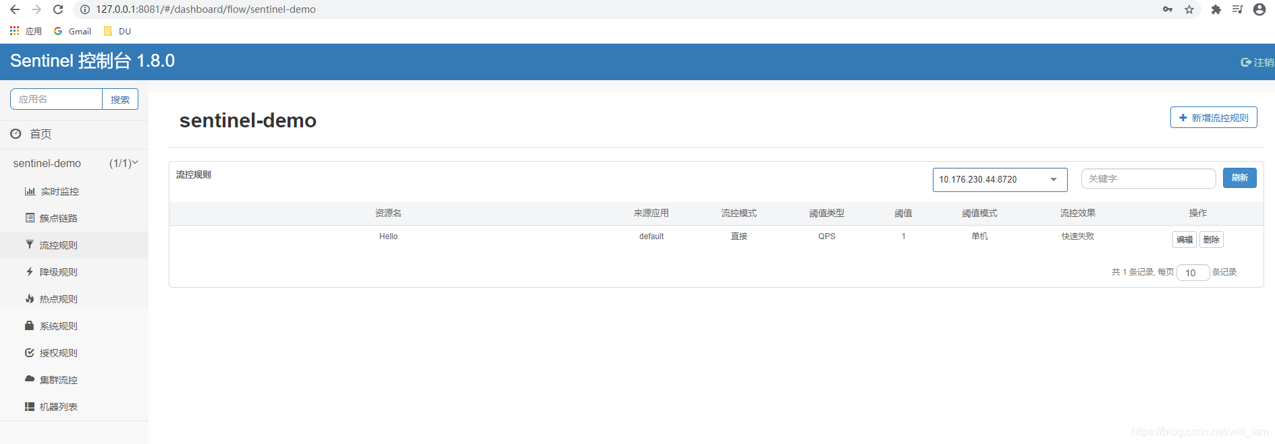Collapse the sentinel-demo app chevron
1275x444 pixels.
click(x=135, y=163)
